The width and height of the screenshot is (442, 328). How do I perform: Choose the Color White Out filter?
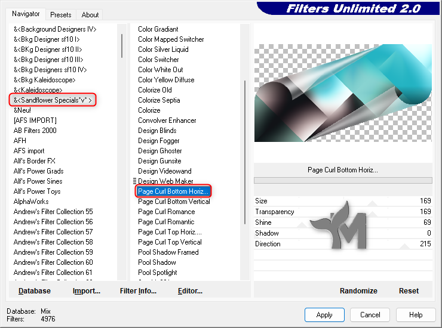click(x=161, y=70)
